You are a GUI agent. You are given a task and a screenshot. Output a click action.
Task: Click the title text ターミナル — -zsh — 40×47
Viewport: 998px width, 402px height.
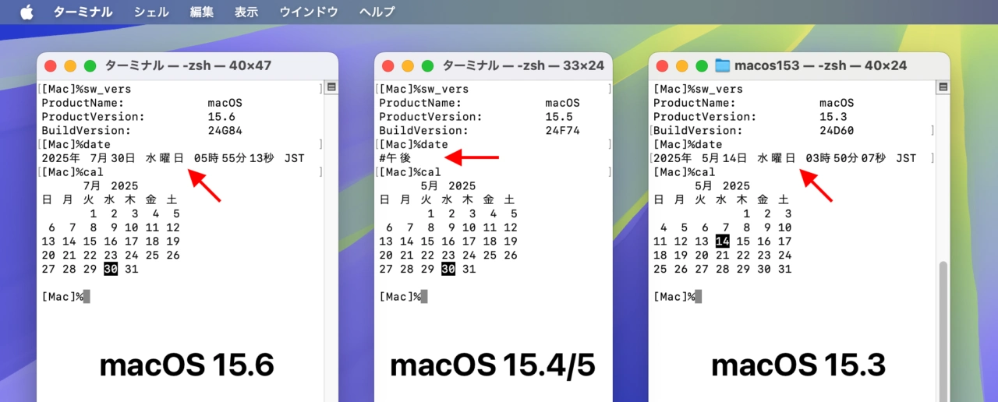pyautogui.click(x=188, y=65)
